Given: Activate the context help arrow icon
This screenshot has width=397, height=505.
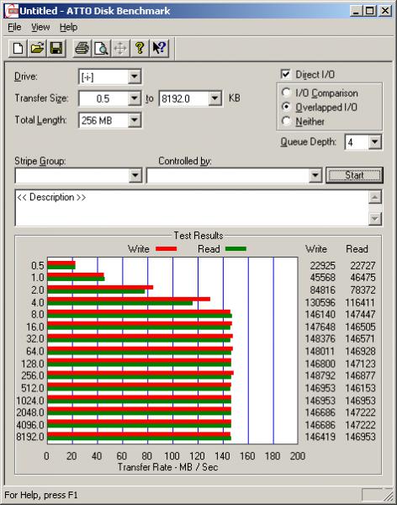Looking at the screenshot, I should point(159,48).
